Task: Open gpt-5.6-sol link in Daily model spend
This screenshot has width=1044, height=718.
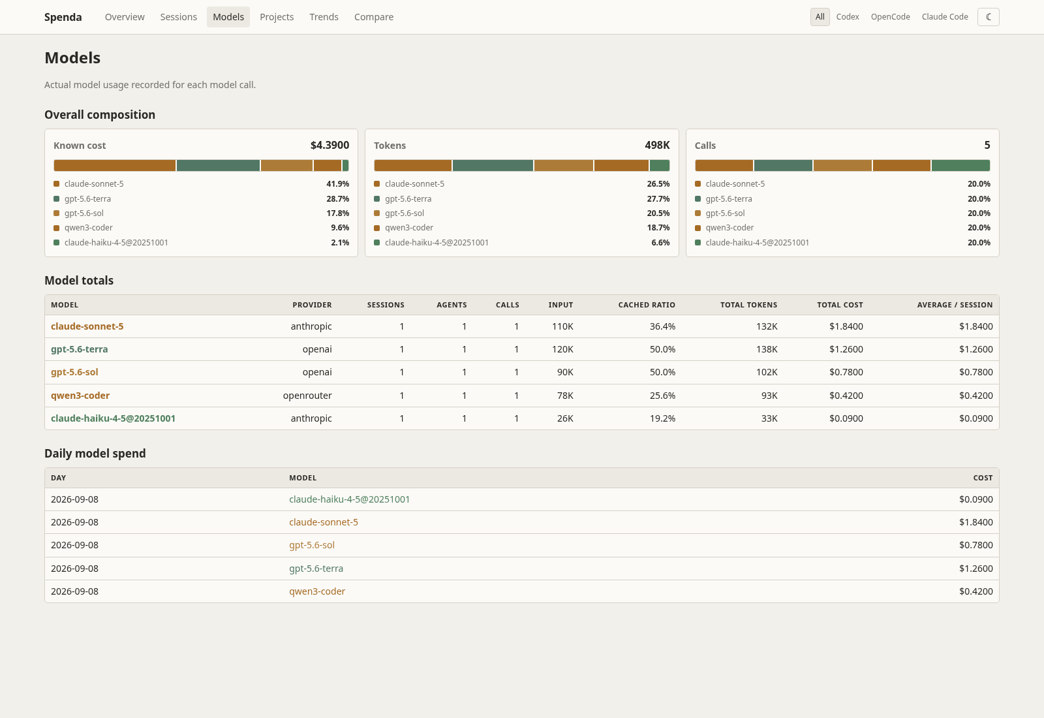Action: (x=312, y=545)
